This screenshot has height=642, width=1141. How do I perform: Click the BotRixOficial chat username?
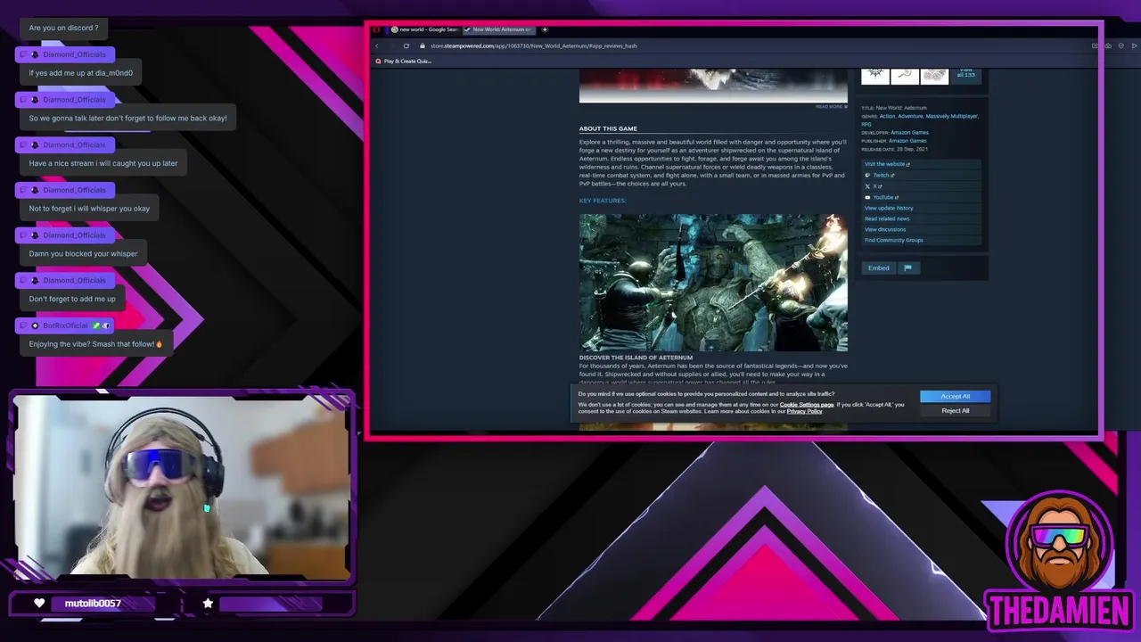tap(65, 325)
